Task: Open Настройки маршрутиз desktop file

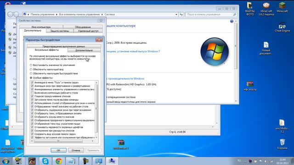Action: point(8,146)
